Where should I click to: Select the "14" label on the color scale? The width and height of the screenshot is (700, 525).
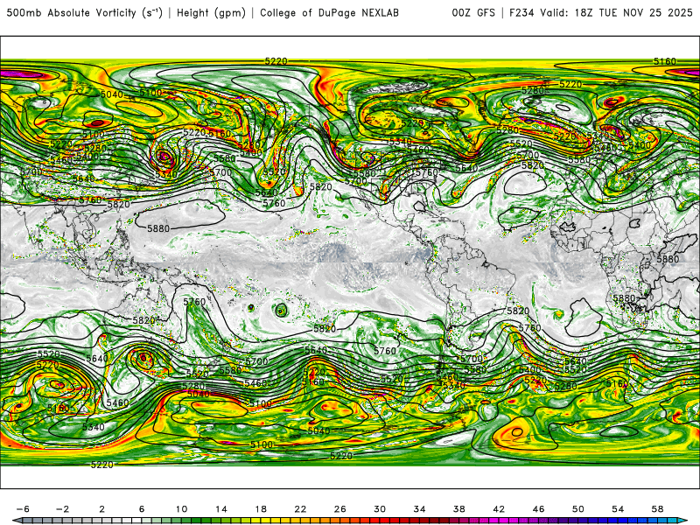coord(221,509)
